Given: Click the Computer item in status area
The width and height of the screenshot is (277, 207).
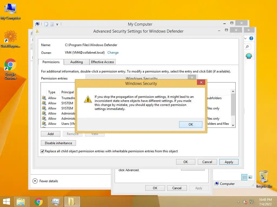Looking at the screenshot, I should point(225,184).
